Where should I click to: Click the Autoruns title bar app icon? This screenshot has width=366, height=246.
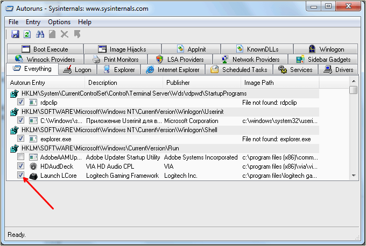pos(9,9)
